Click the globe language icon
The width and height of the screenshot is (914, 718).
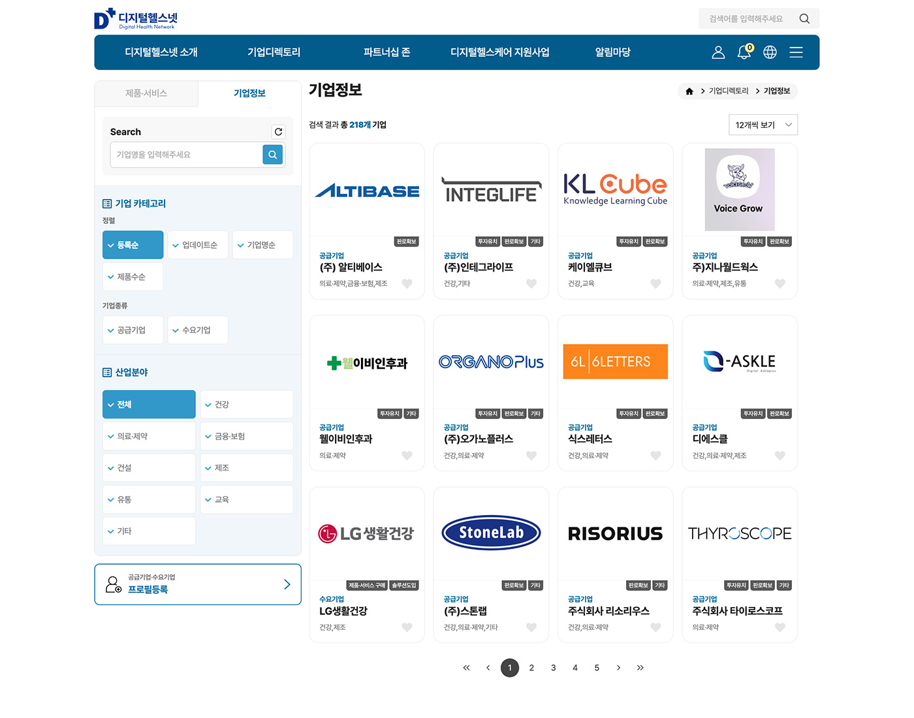click(770, 52)
